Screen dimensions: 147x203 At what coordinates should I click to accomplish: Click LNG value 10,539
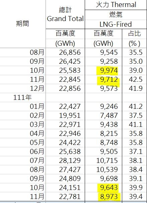(x=107, y=170)
